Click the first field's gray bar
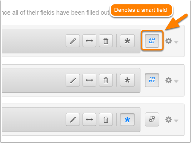The image size is (191, 143). (34, 41)
